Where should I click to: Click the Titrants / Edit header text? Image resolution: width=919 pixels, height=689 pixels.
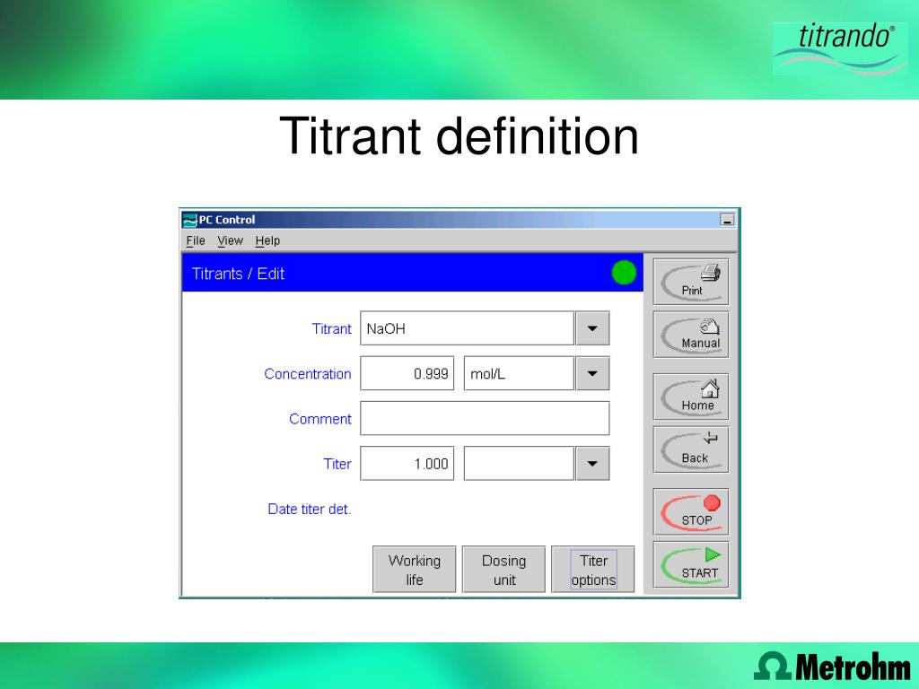click(x=238, y=274)
